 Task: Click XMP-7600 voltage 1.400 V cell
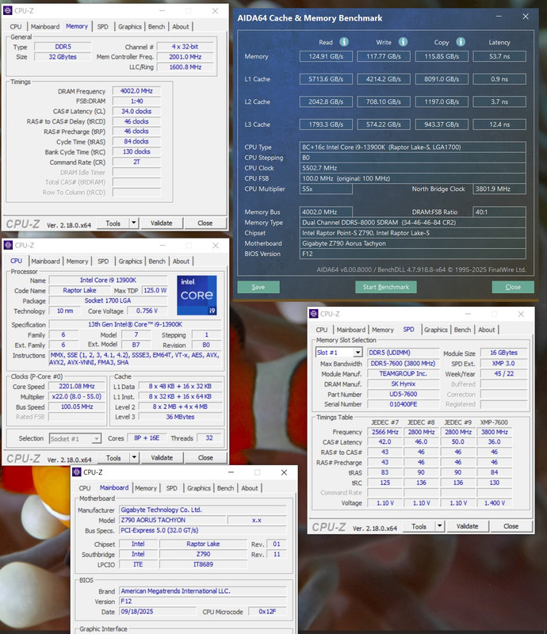(x=495, y=503)
